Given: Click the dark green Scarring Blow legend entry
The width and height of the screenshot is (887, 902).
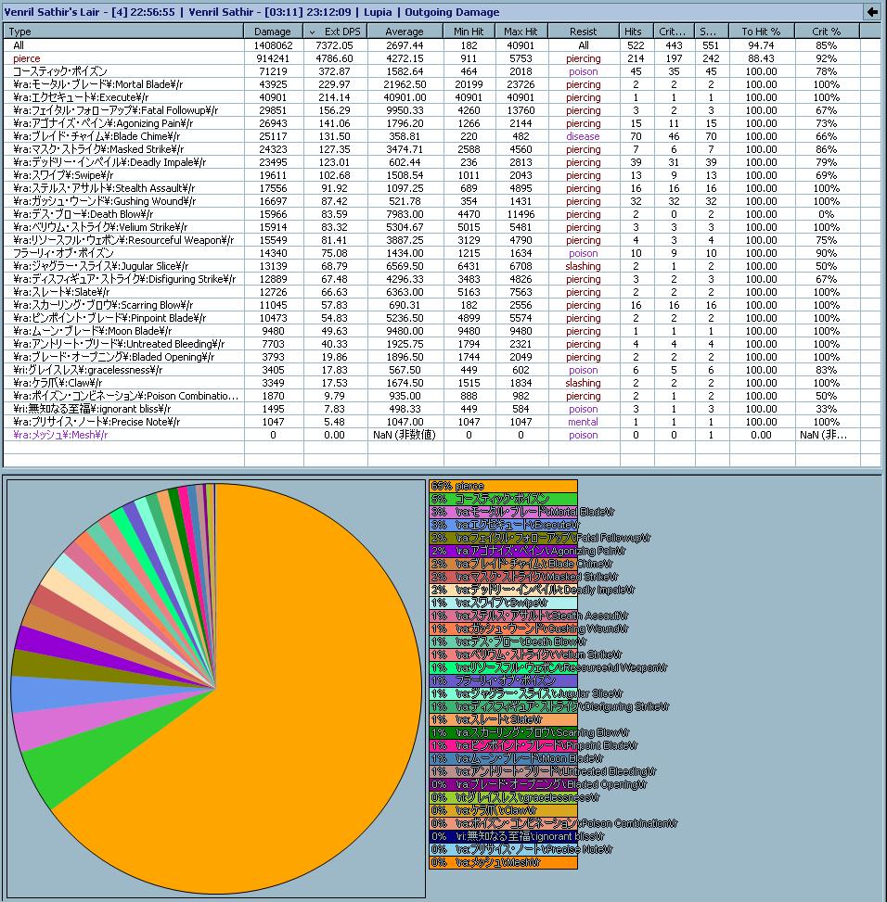Looking at the screenshot, I should [x=503, y=733].
